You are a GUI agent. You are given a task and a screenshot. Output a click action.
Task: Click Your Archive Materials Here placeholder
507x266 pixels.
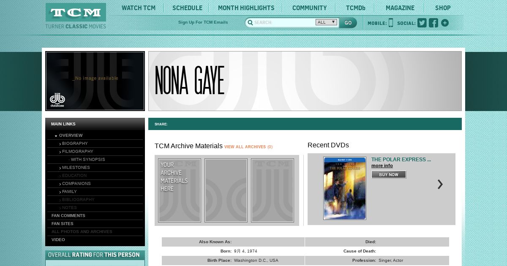[180, 190]
